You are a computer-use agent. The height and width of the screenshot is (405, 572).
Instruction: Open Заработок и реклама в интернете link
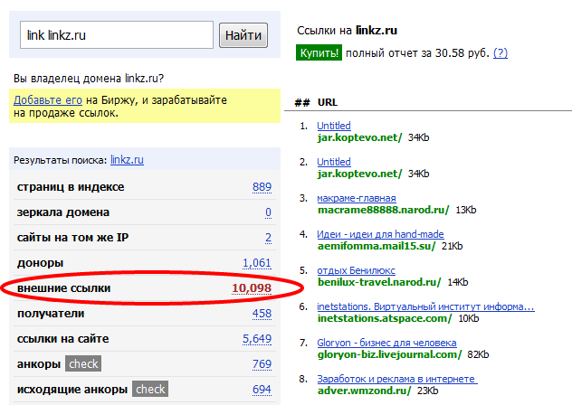click(396, 379)
